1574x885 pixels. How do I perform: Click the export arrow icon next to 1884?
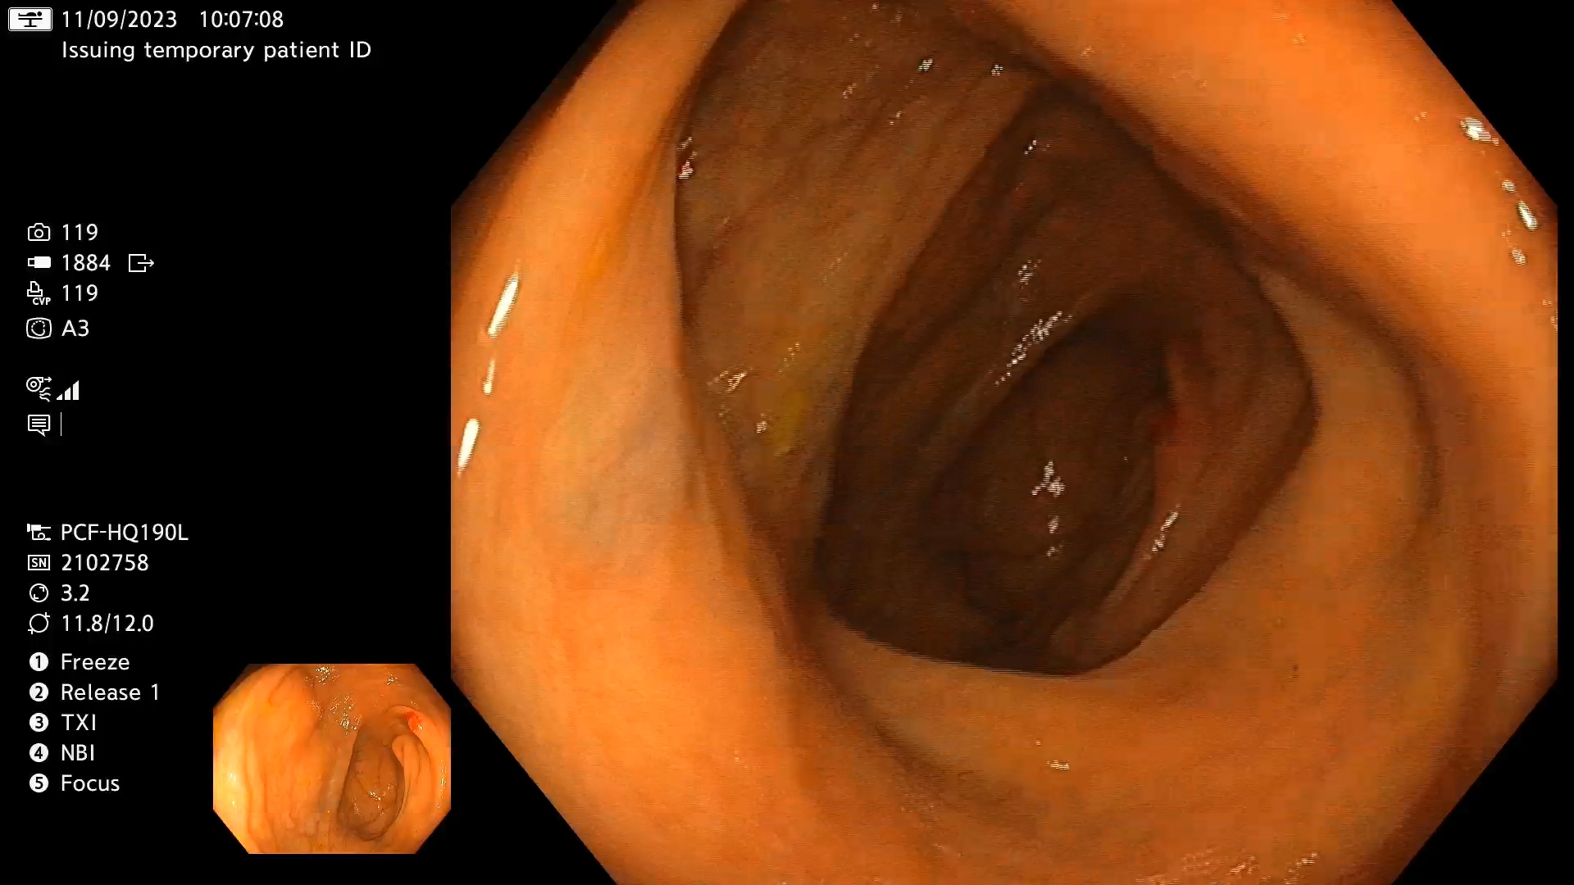[x=141, y=263]
